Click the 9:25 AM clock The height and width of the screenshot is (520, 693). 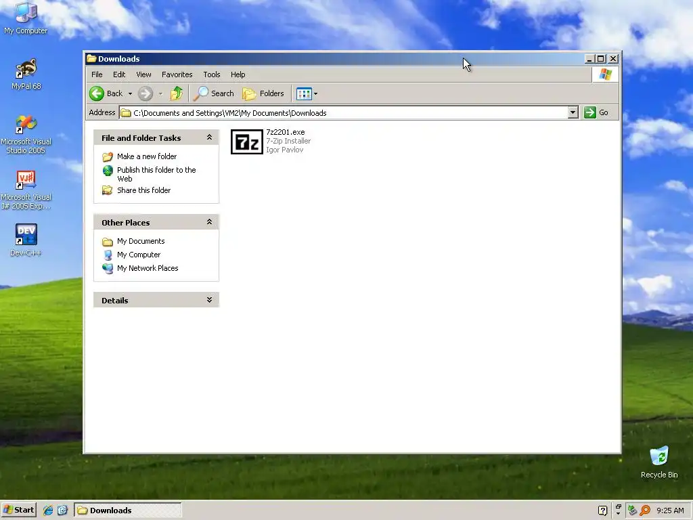[x=670, y=511]
